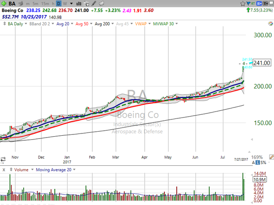
Task: Click the 10/25/2017 date value
Action: pos(33,17)
